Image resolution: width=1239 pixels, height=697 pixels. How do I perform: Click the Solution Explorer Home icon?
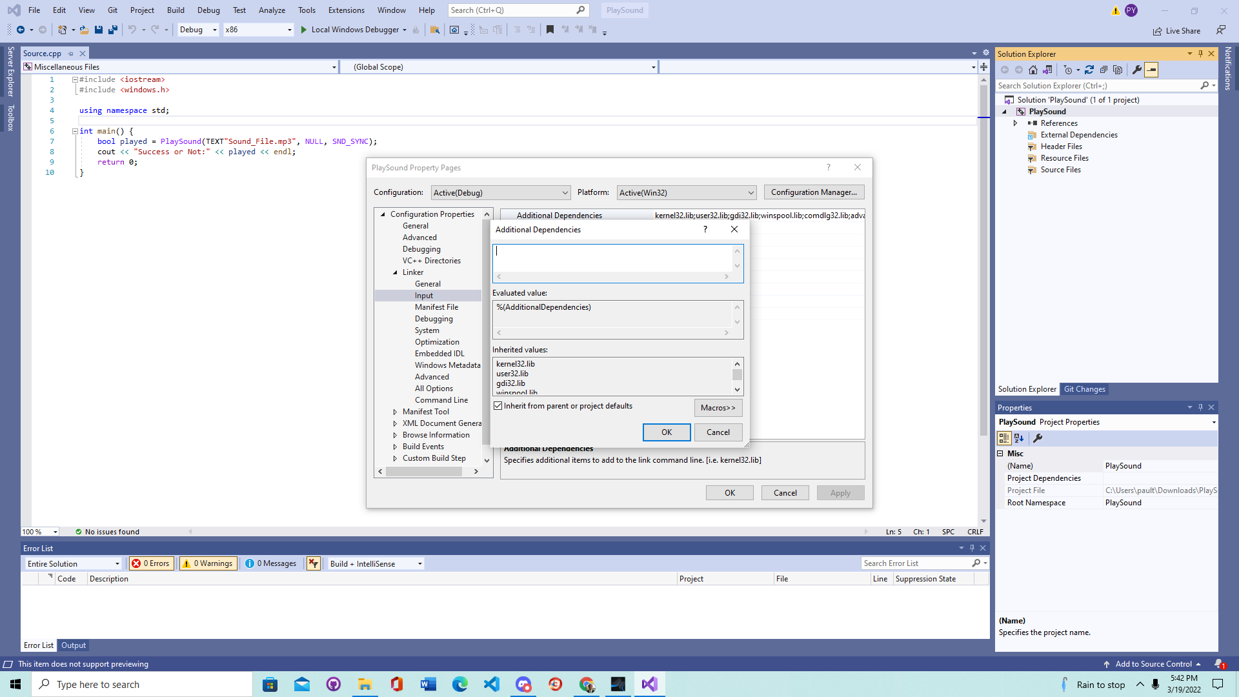click(x=1033, y=70)
